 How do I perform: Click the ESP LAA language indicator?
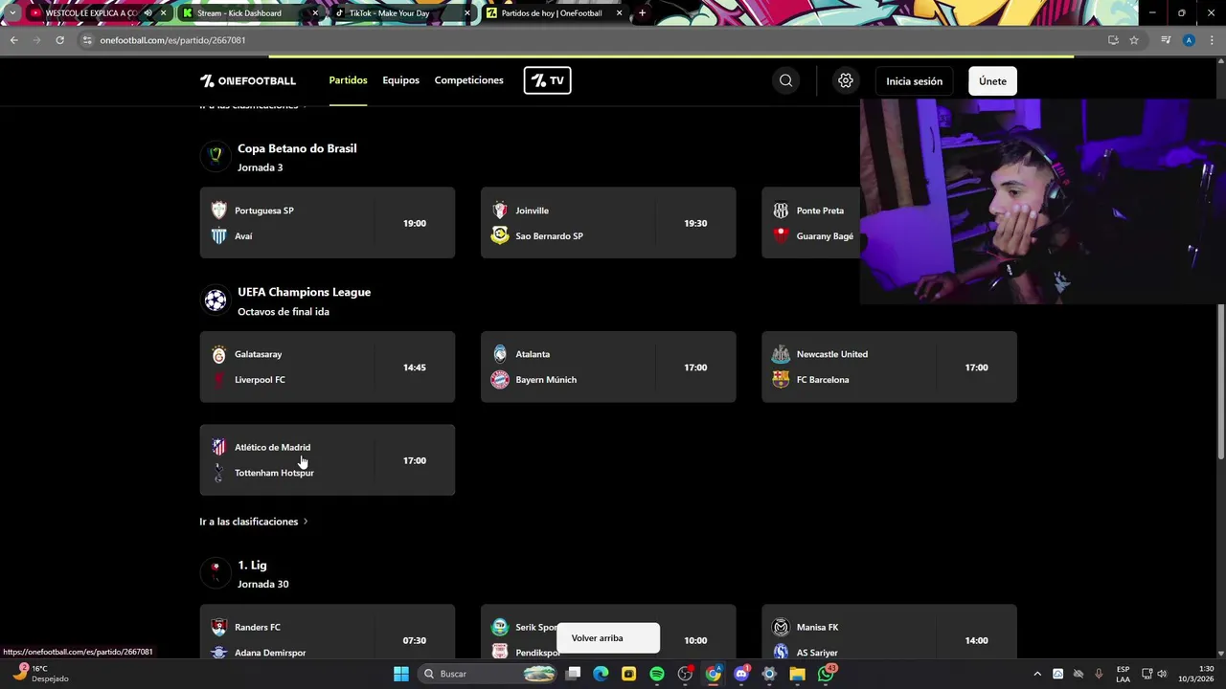(x=1123, y=674)
